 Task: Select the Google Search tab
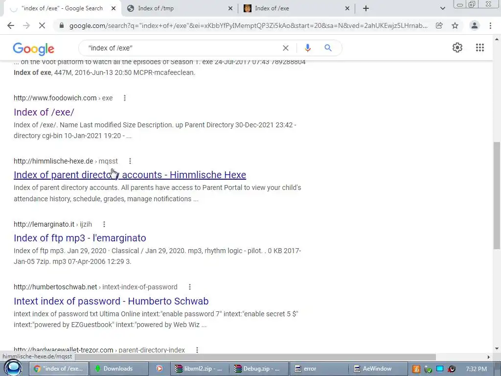coord(62,8)
